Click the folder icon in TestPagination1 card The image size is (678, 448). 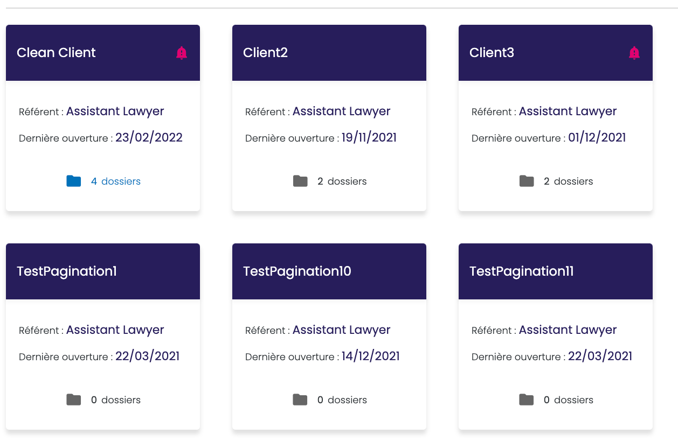coord(74,400)
